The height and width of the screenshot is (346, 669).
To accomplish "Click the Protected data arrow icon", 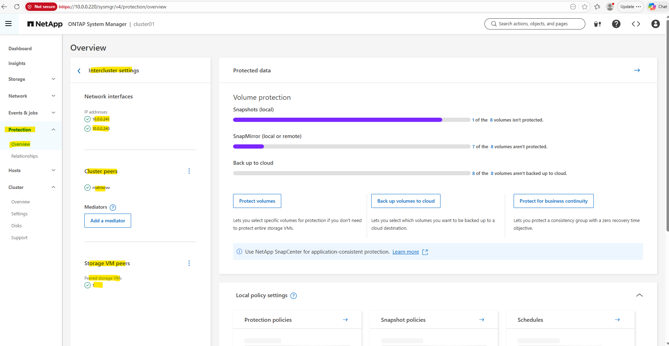I will (637, 71).
